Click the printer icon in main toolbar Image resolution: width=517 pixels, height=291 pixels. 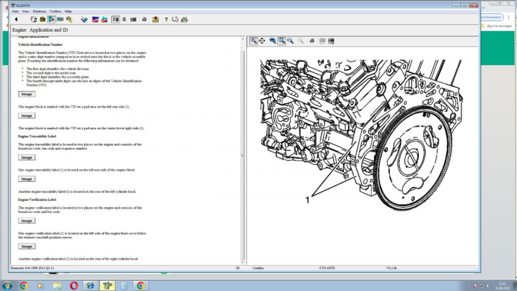184,20
